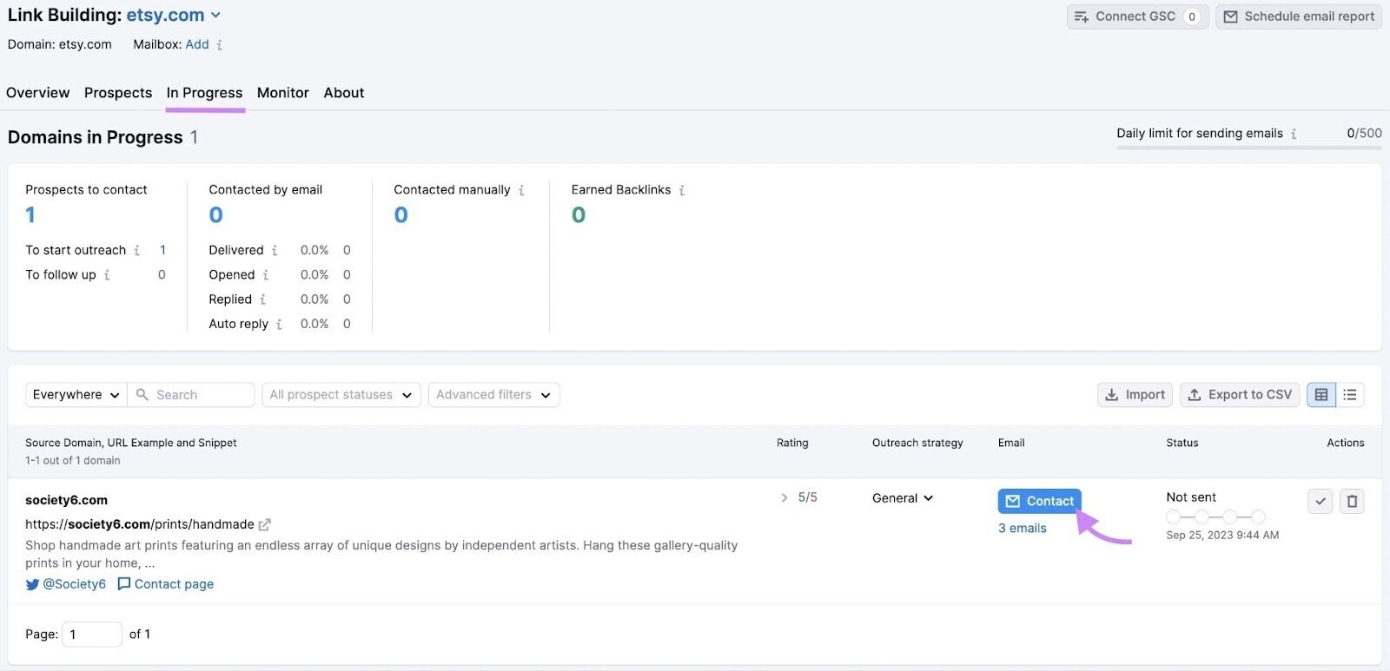Image resolution: width=1390 pixels, height=671 pixels.
Task: Click info icon next to Contacted manually
Action: 521,190
